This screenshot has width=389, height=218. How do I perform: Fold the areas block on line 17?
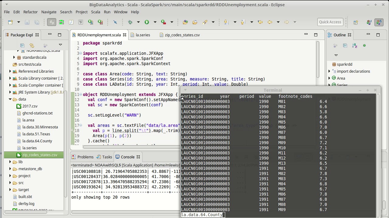pyautogui.click(x=81, y=126)
